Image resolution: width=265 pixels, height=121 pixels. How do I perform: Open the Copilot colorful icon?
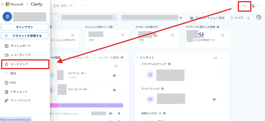258,17
